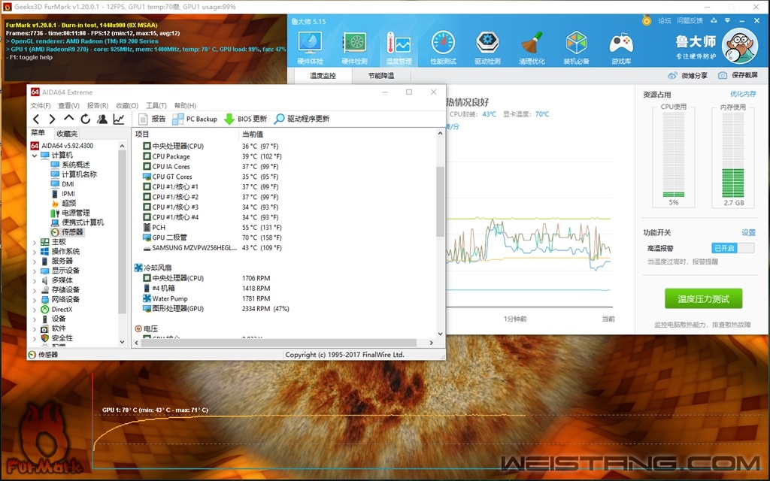Open 硬件检测 hardware detection icon
The width and height of the screenshot is (770, 481).
click(x=355, y=47)
